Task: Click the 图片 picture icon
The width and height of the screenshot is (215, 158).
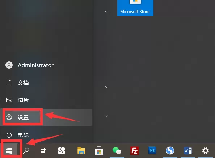Action: pyautogui.click(x=9, y=100)
